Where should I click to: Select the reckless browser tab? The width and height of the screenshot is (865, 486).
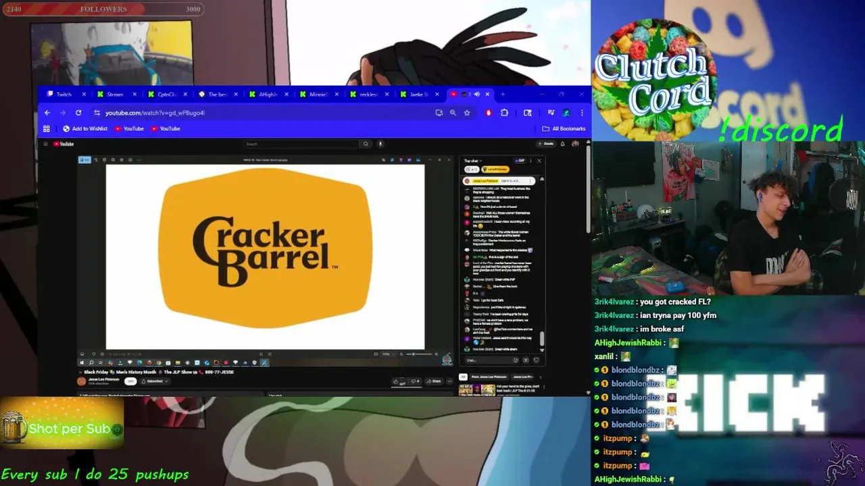click(x=369, y=94)
